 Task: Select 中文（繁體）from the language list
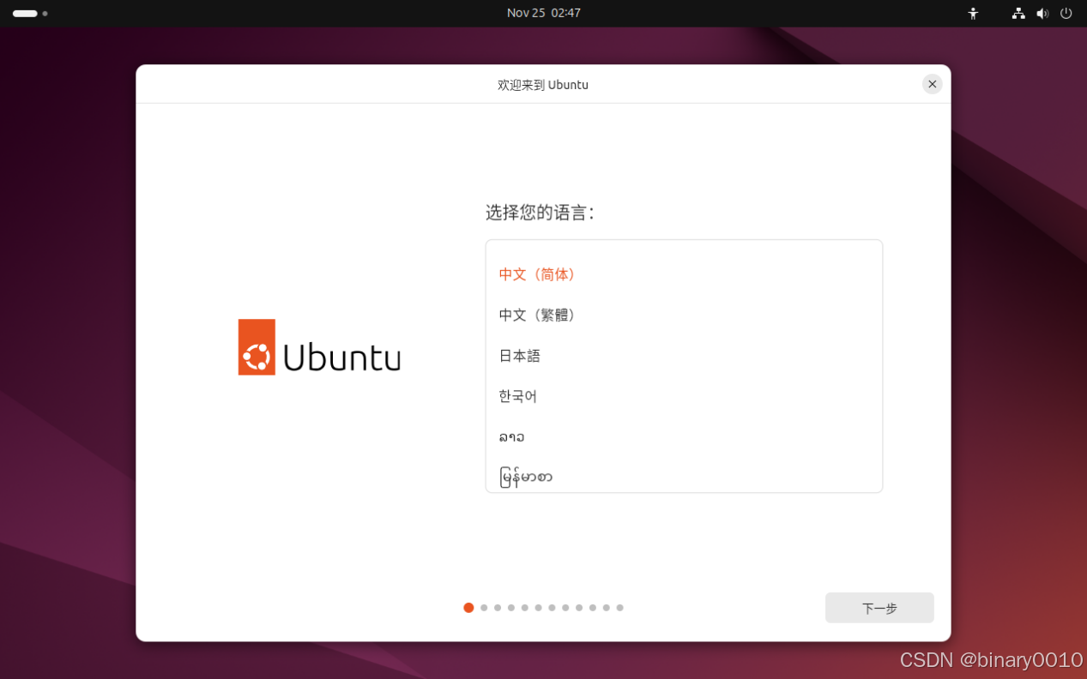pyautogui.click(x=537, y=315)
